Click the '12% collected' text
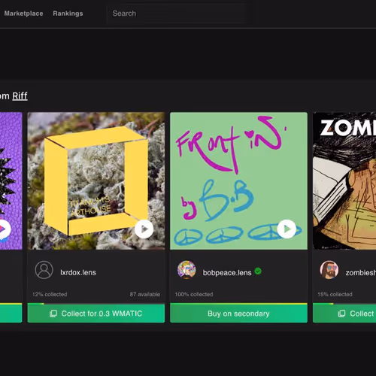Screen dimensions: 376x376 coord(50,294)
